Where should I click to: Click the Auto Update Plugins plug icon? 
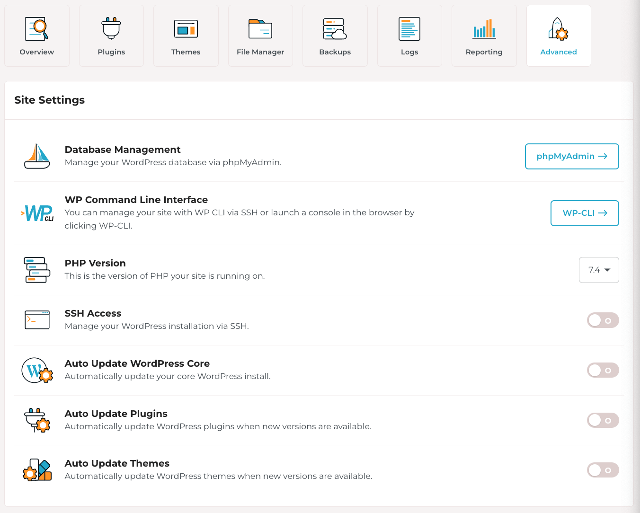[x=37, y=420]
